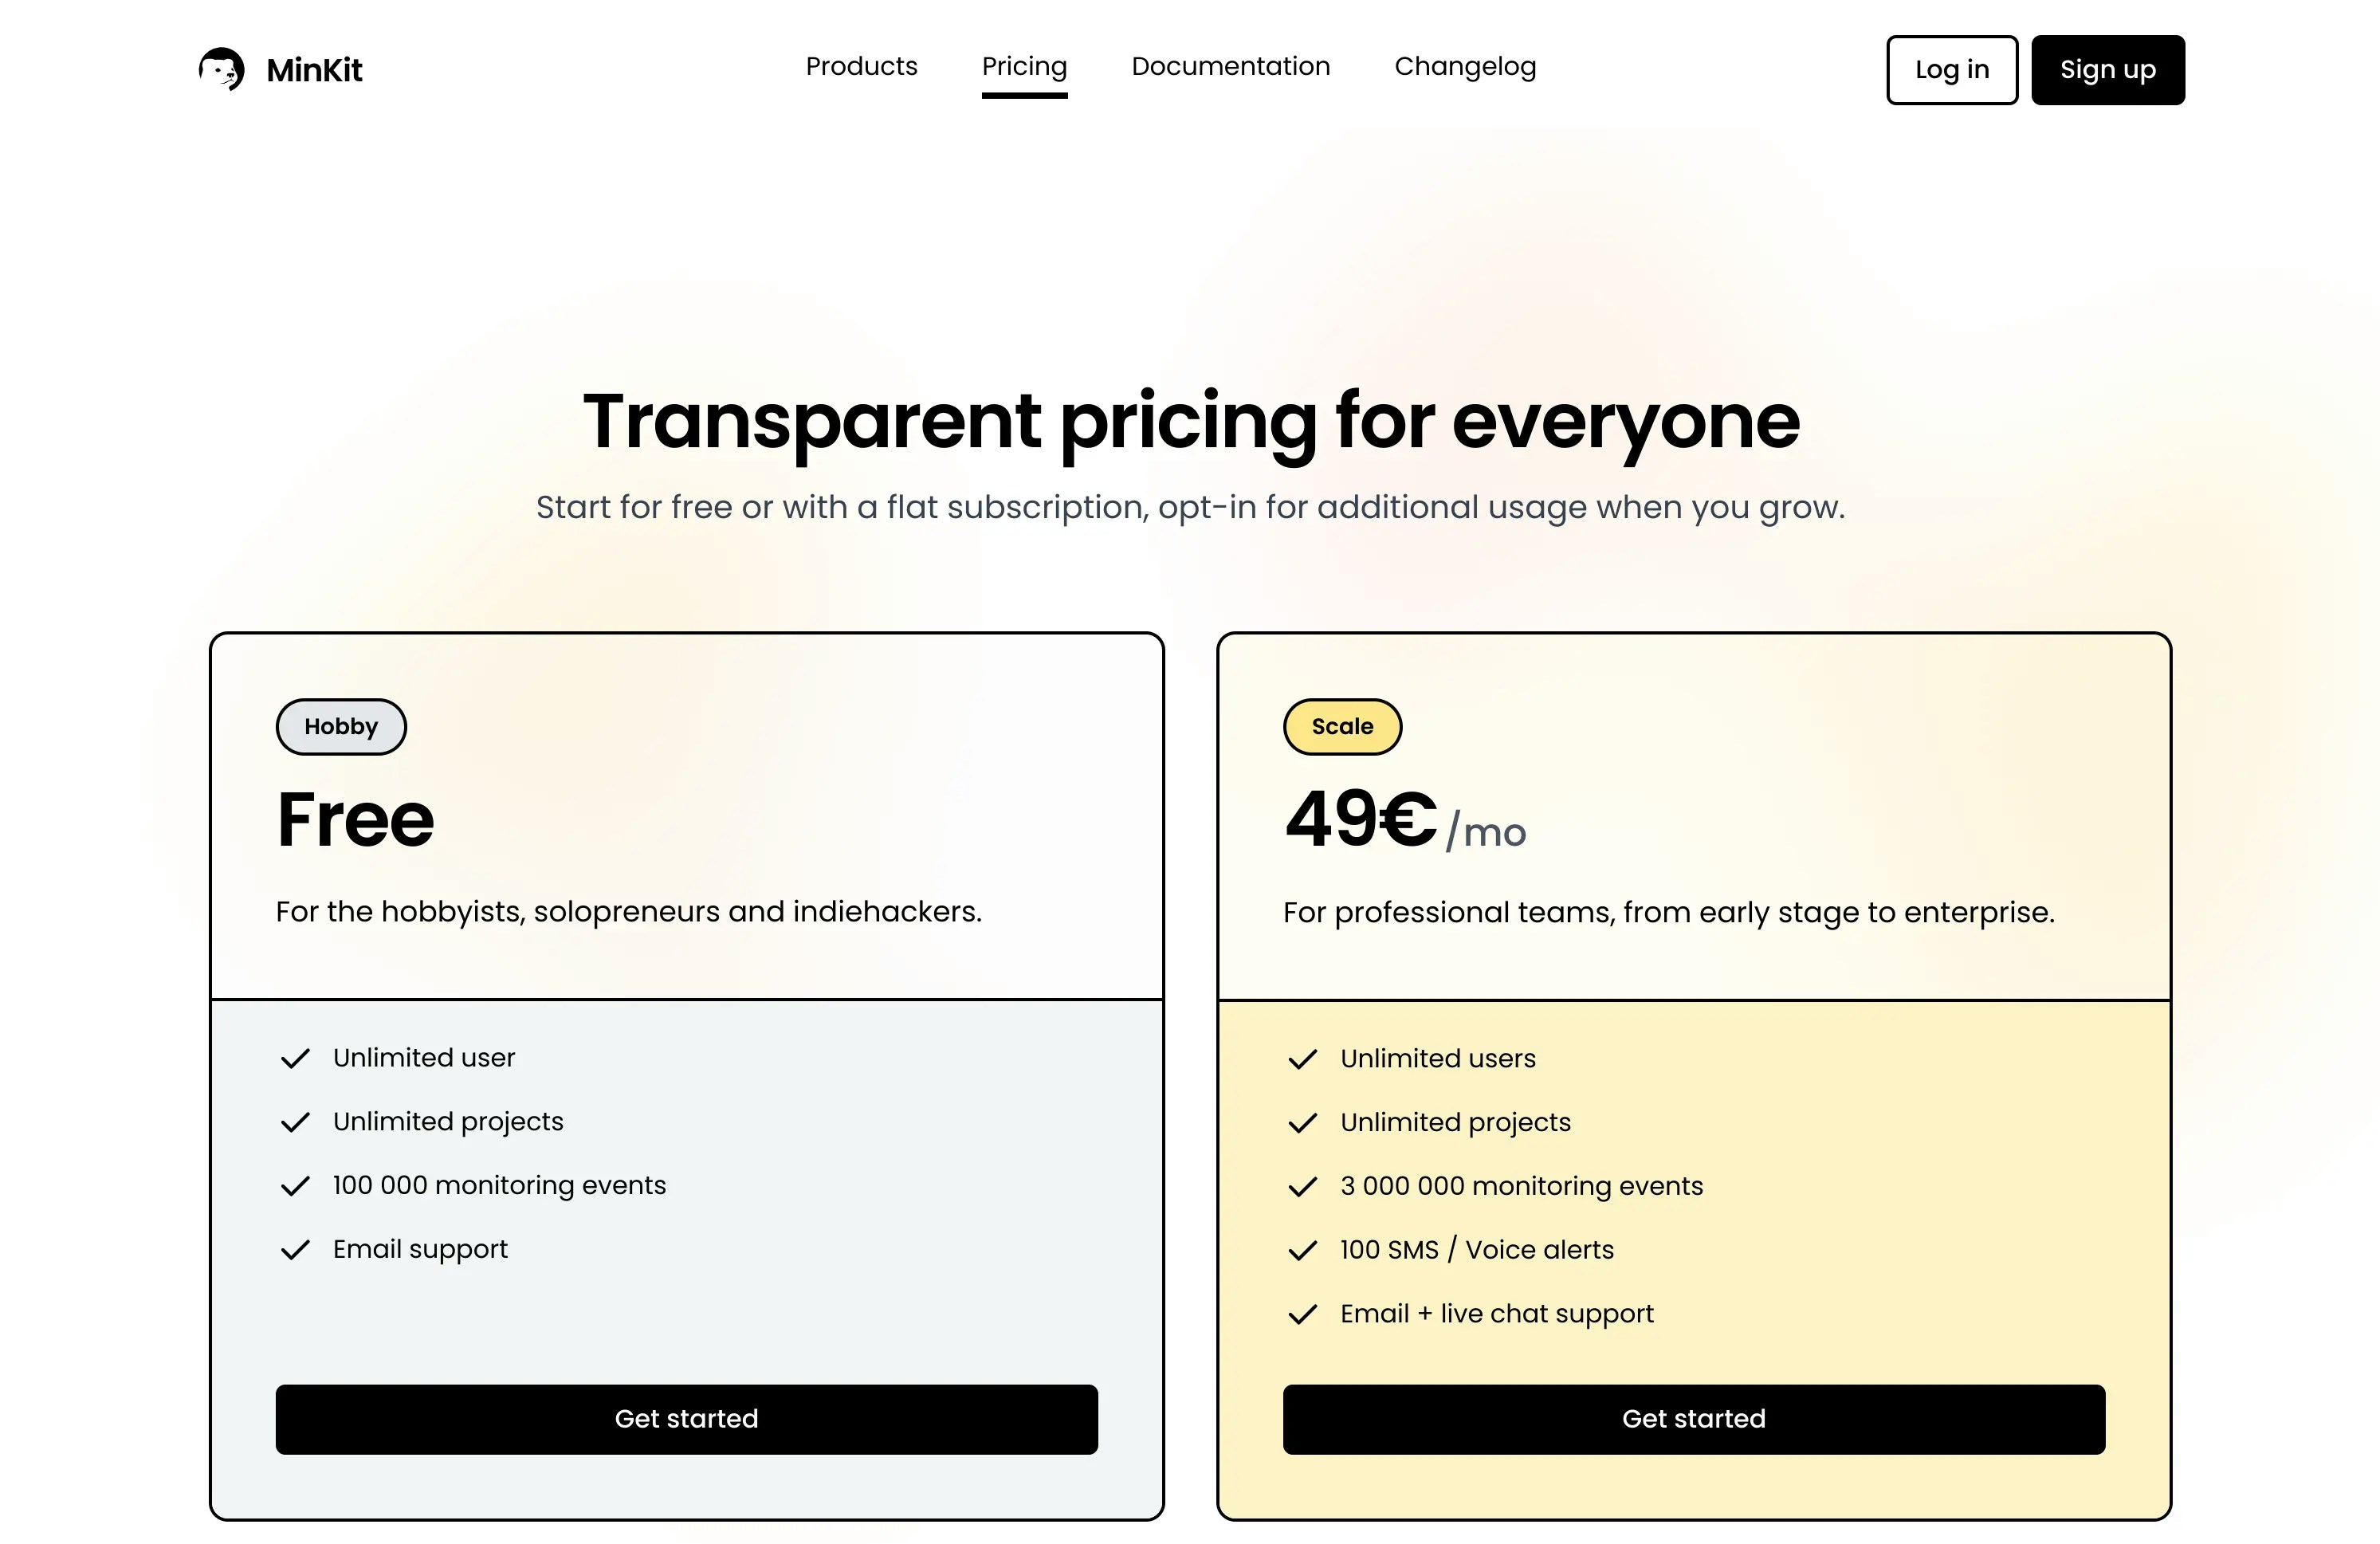2380x1544 pixels.
Task: Click the gray Hobby plan badge
Action: (x=341, y=727)
